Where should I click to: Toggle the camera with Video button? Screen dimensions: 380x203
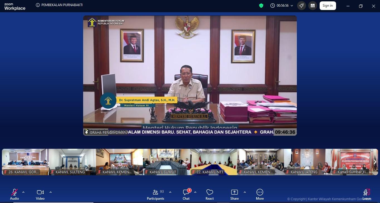[40, 194]
